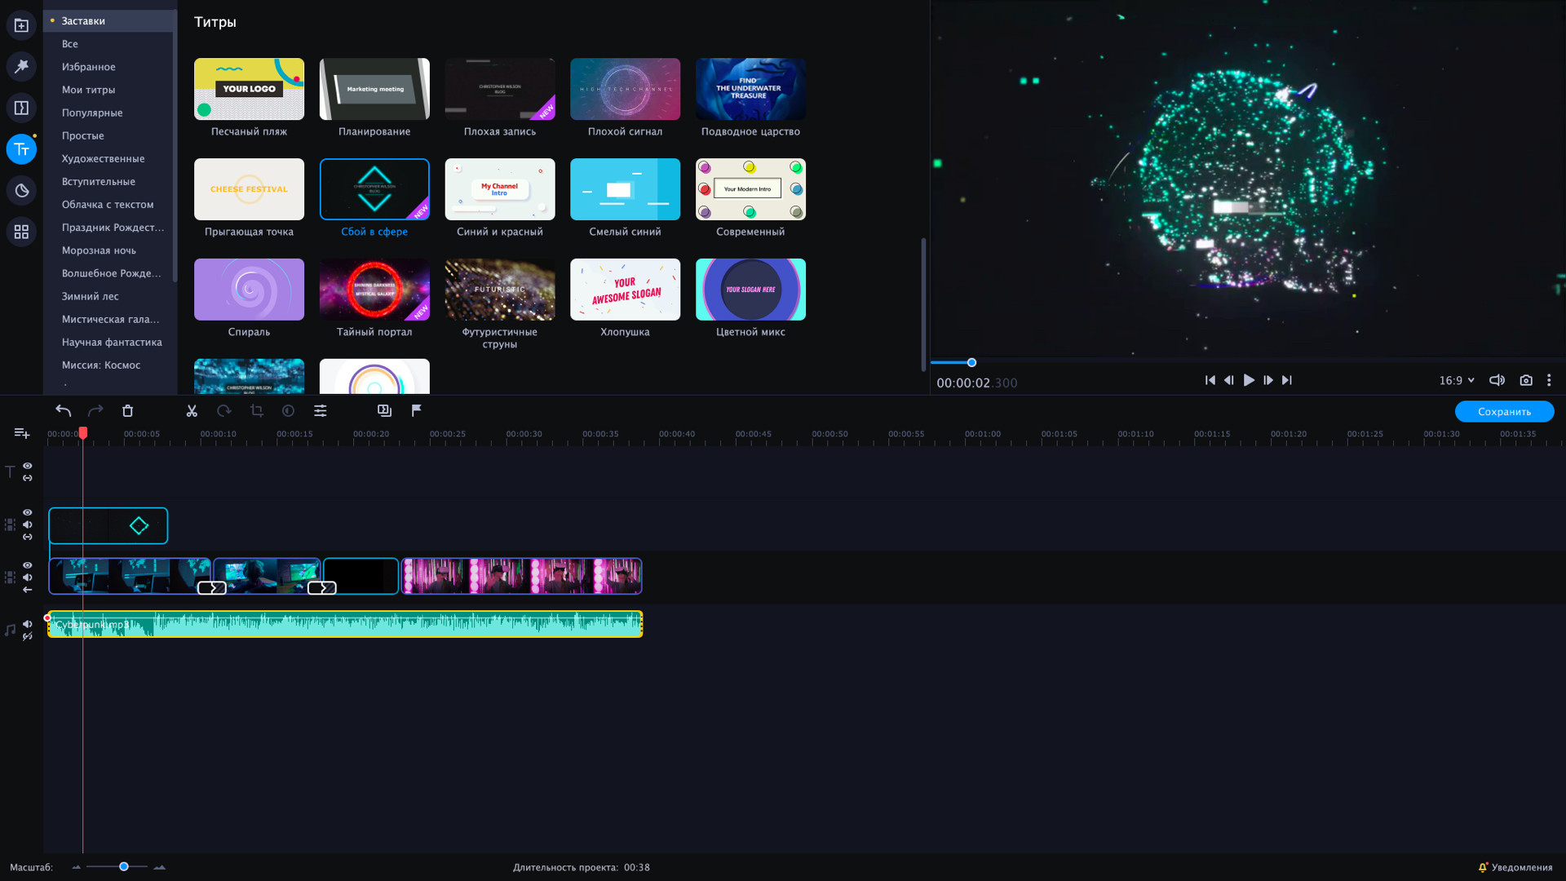Click the crop tool icon
Viewport: 1566px width, 881px height.
pos(257,411)
